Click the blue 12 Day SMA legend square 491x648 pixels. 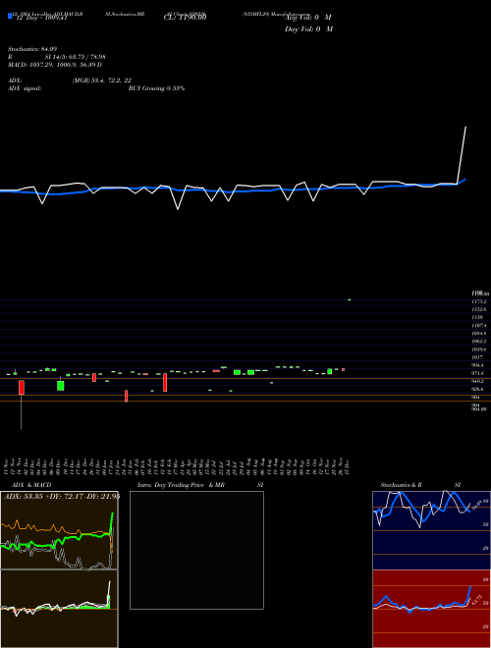[x=10, y=16]
